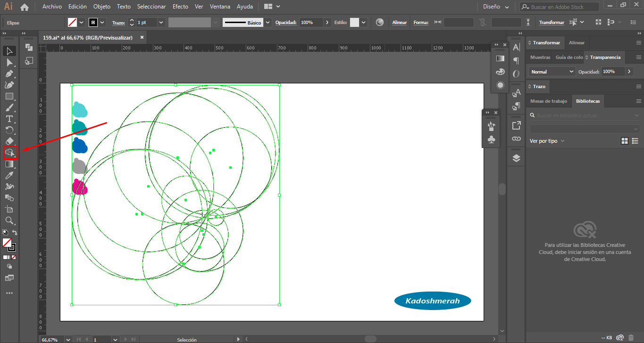Swap fill and stroke colors
644x343 pixels.
[15, 233]
